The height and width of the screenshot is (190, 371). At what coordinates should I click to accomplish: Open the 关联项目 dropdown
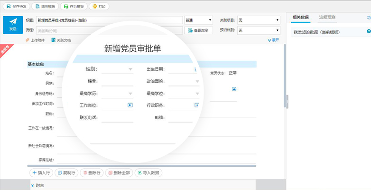(x=259, y=20)
